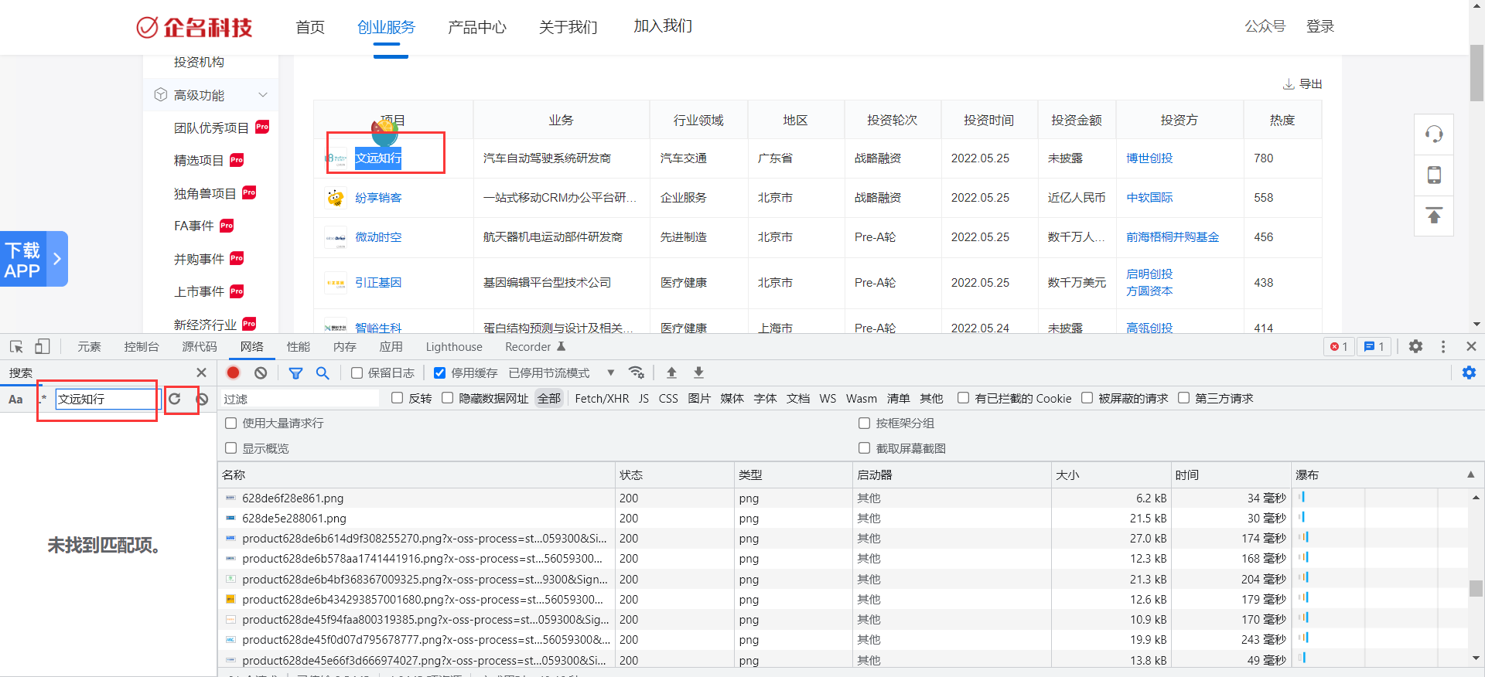Click the mobile phone icon on right sidebar
Screen dimensions: 1485x677
pyautogui.click(x=1434, y=175)
